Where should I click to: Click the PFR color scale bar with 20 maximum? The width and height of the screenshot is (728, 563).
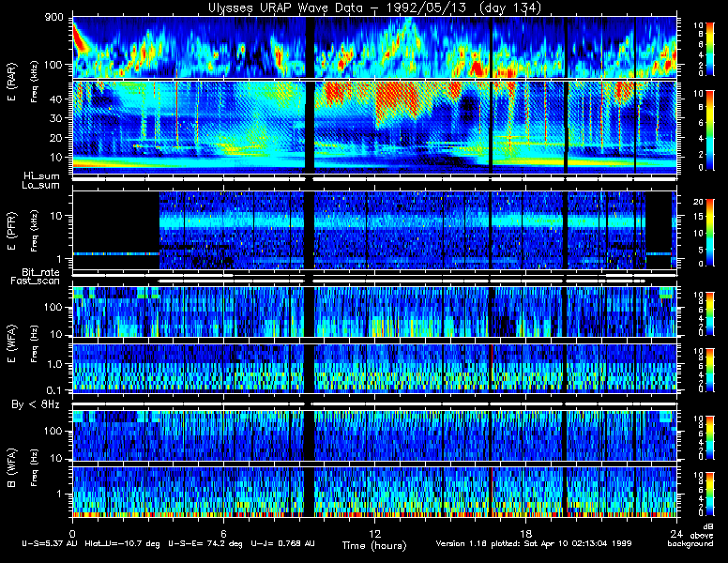click(710, 233)
